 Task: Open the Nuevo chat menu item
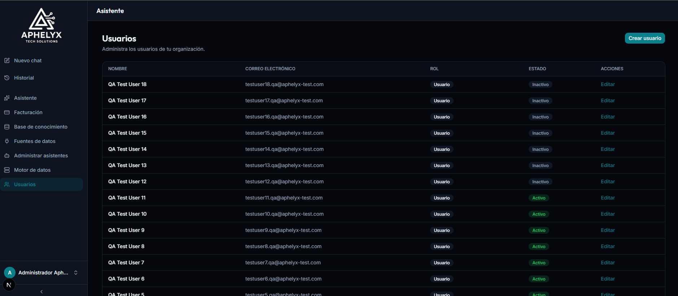point(41,60)
